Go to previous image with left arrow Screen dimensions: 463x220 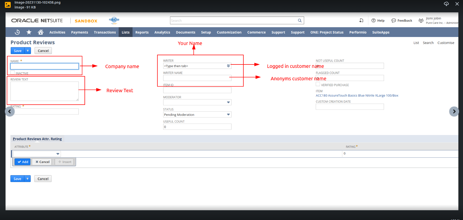pyautogui.click(x=10, y=111)
